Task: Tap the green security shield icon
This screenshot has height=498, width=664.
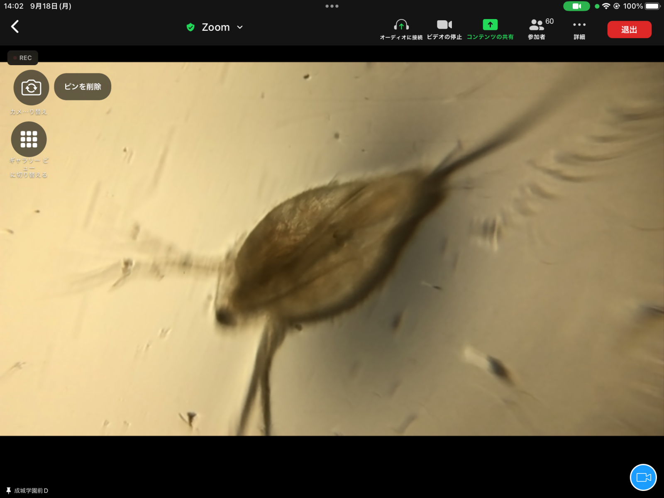Action: [190, 27]
